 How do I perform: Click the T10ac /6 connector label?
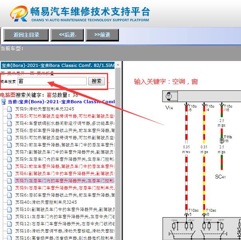point(211,212)
